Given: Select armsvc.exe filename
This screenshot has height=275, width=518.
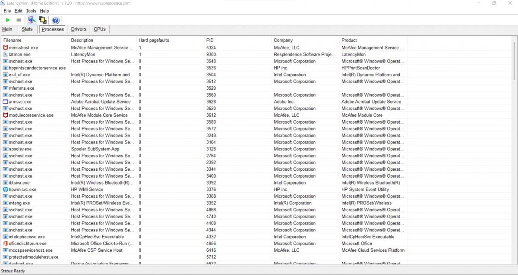Looking at the screenshot, I should click(20, 102).
